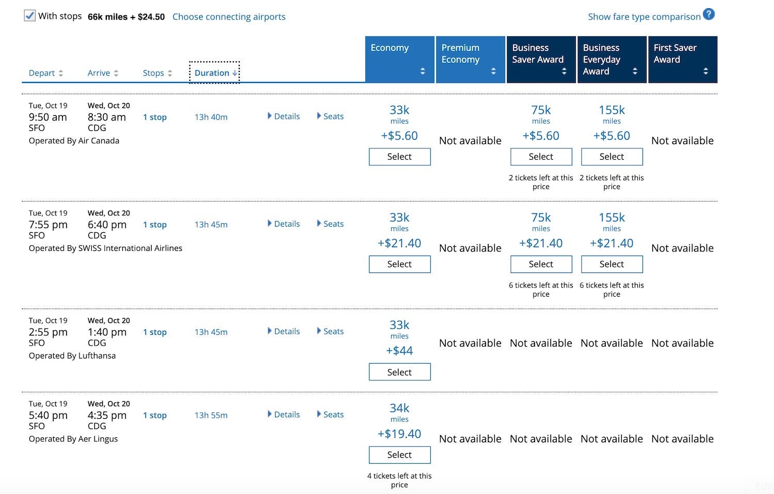Viewport: 774px width, 494px height.
Task: Expand Details for the Air Canada flight
Action: (284, 116)
